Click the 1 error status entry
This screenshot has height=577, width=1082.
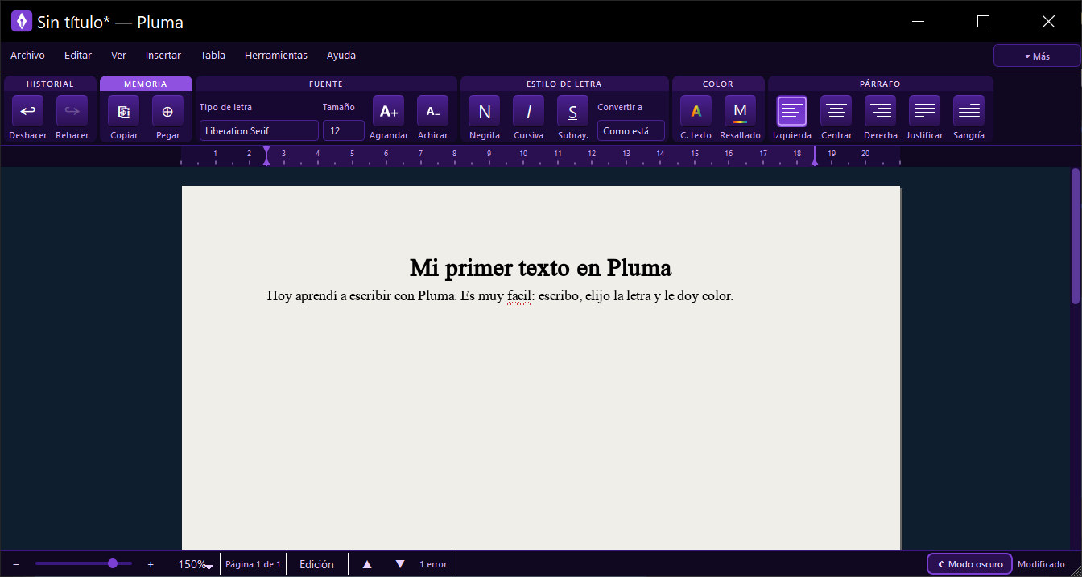click(x=433, y=564)
